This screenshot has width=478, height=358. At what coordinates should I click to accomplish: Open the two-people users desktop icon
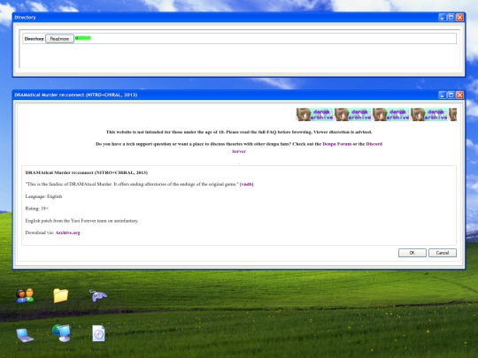(25, 295)
